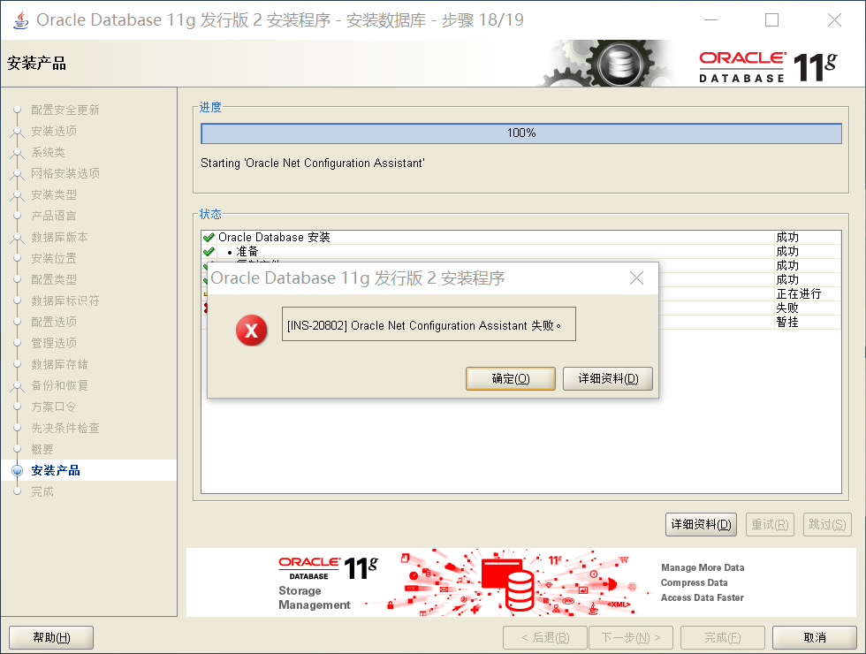Select the 数据库标识符 step in sidebar
Image resolution: width=866 pixels, height=654 pixels.
65,300
